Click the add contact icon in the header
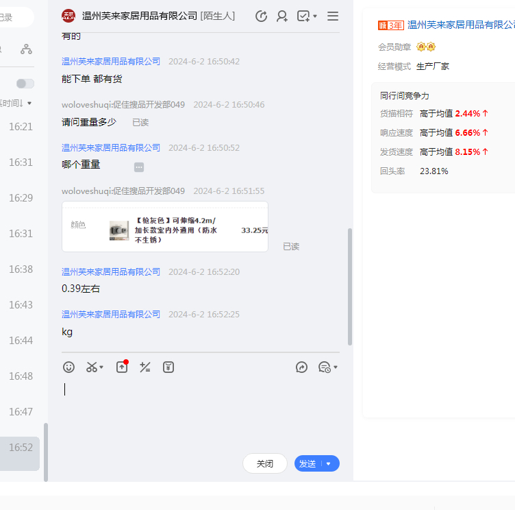 tap(282, 16)
